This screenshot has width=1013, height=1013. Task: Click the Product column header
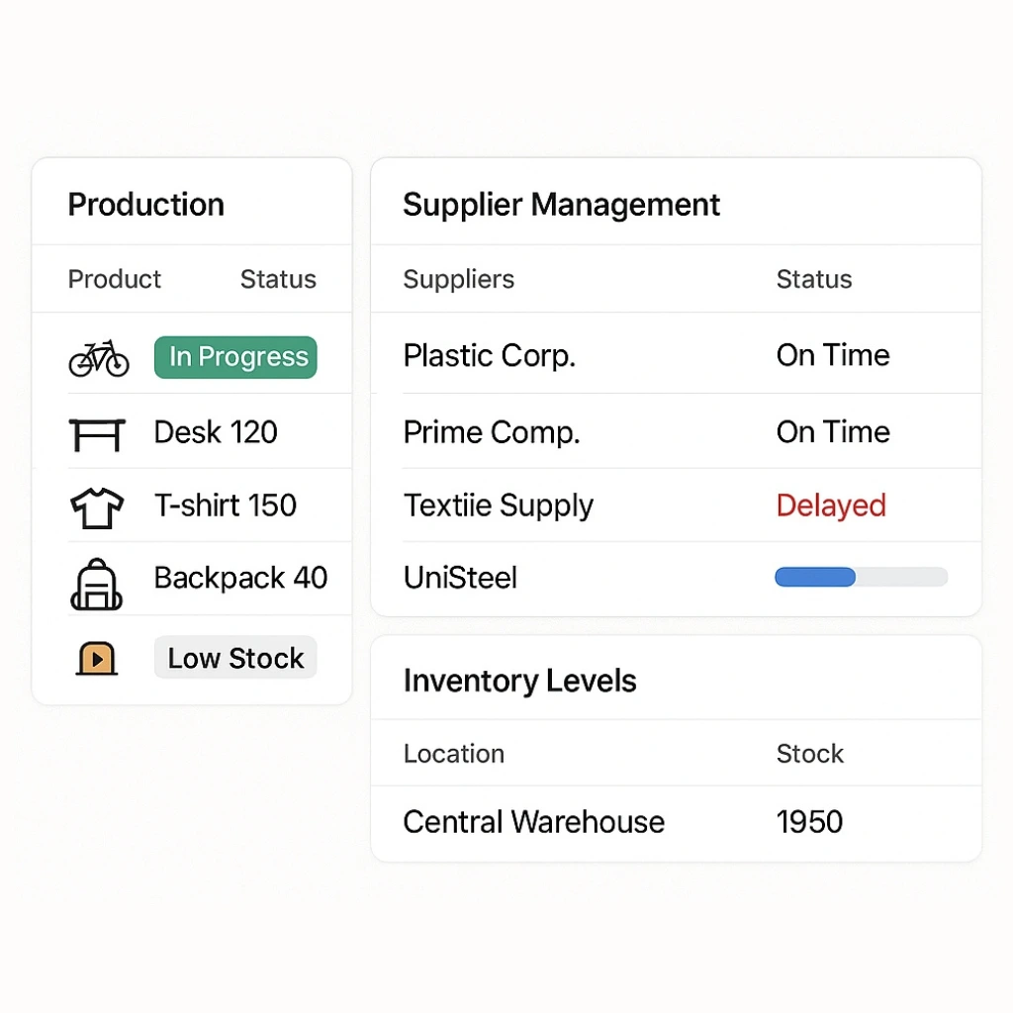pos(115,279)
